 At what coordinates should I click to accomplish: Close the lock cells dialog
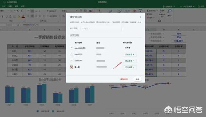pyautogui.click(x=141, y=17)
